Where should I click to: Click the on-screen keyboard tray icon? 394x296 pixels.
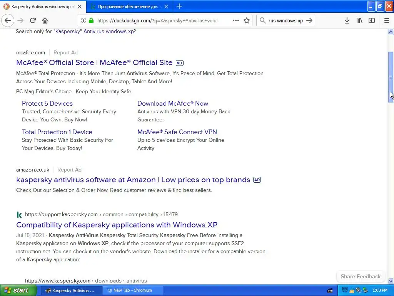(330, 291)
